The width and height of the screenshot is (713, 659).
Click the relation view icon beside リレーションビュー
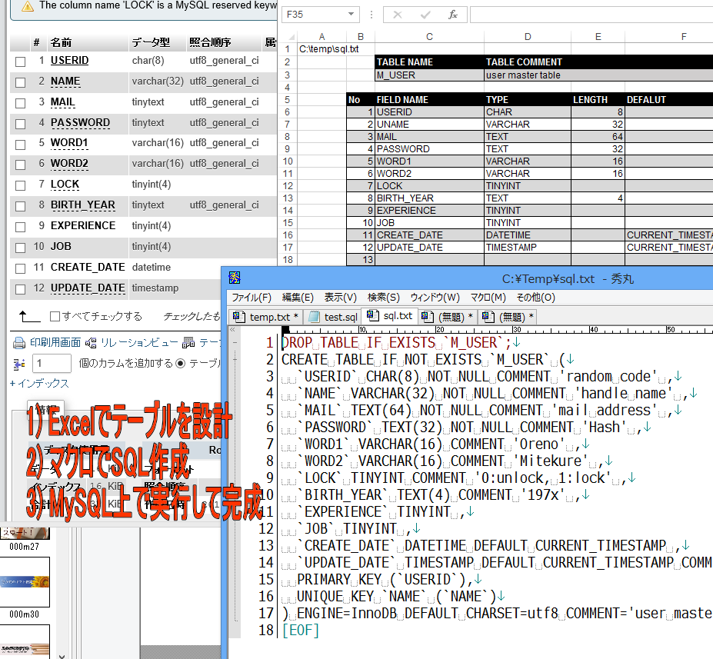coord(92,342)
